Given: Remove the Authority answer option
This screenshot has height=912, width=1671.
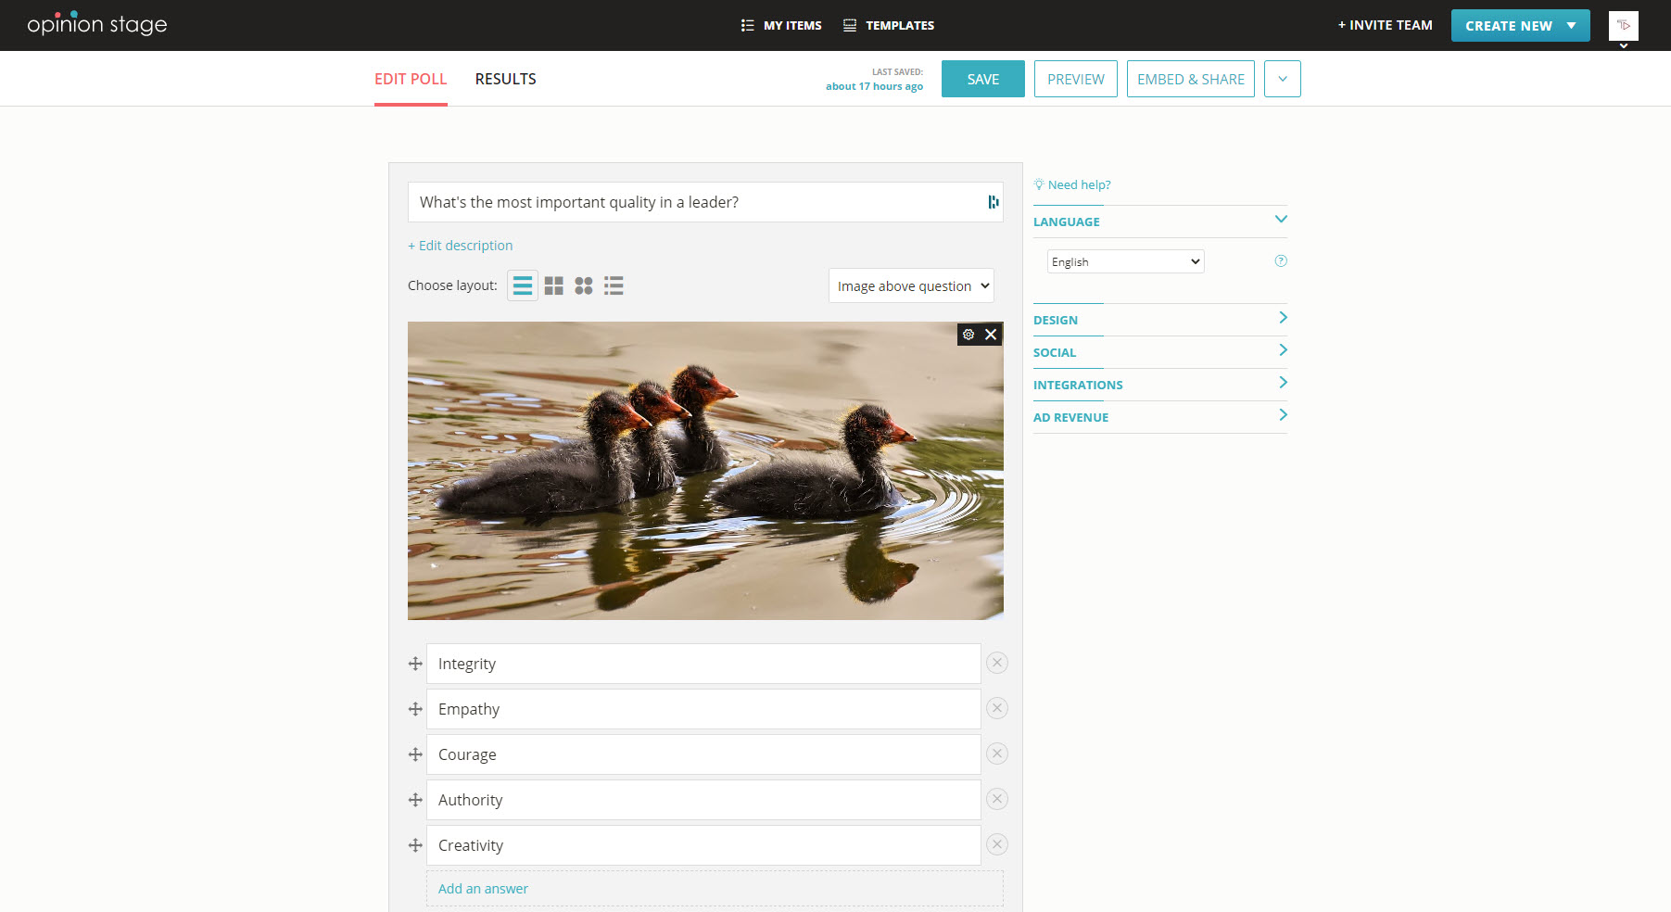Looking at the screenshot, I should [996, 799].
